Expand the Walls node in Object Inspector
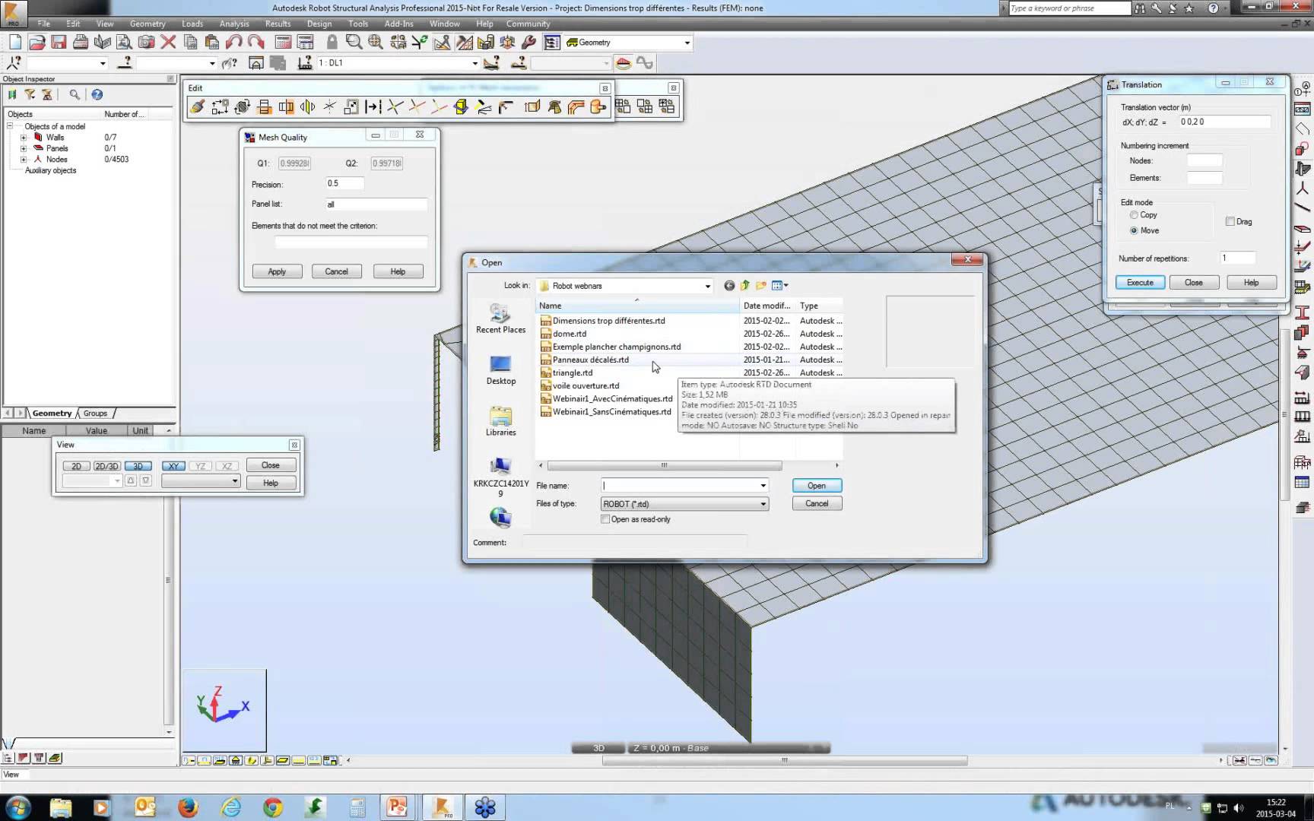This screenshot has width=1314, height=821. 24,137
